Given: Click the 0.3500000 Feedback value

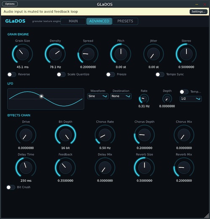Looking at the screenshot, I should 66,180.
